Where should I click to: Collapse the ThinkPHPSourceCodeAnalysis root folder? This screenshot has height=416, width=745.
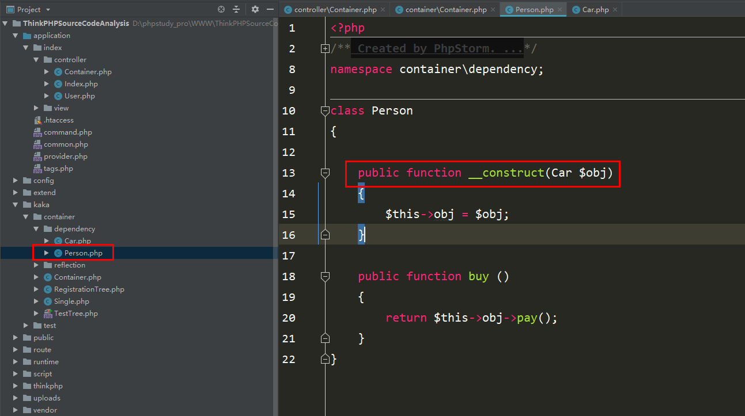coord(5,24)
